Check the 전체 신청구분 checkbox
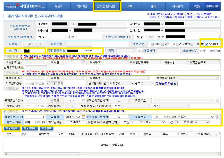The height and width of the screenshot is (158, 224). (152, 44)
